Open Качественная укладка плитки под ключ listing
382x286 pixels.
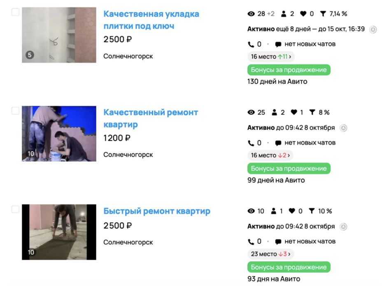coord(151,20)
